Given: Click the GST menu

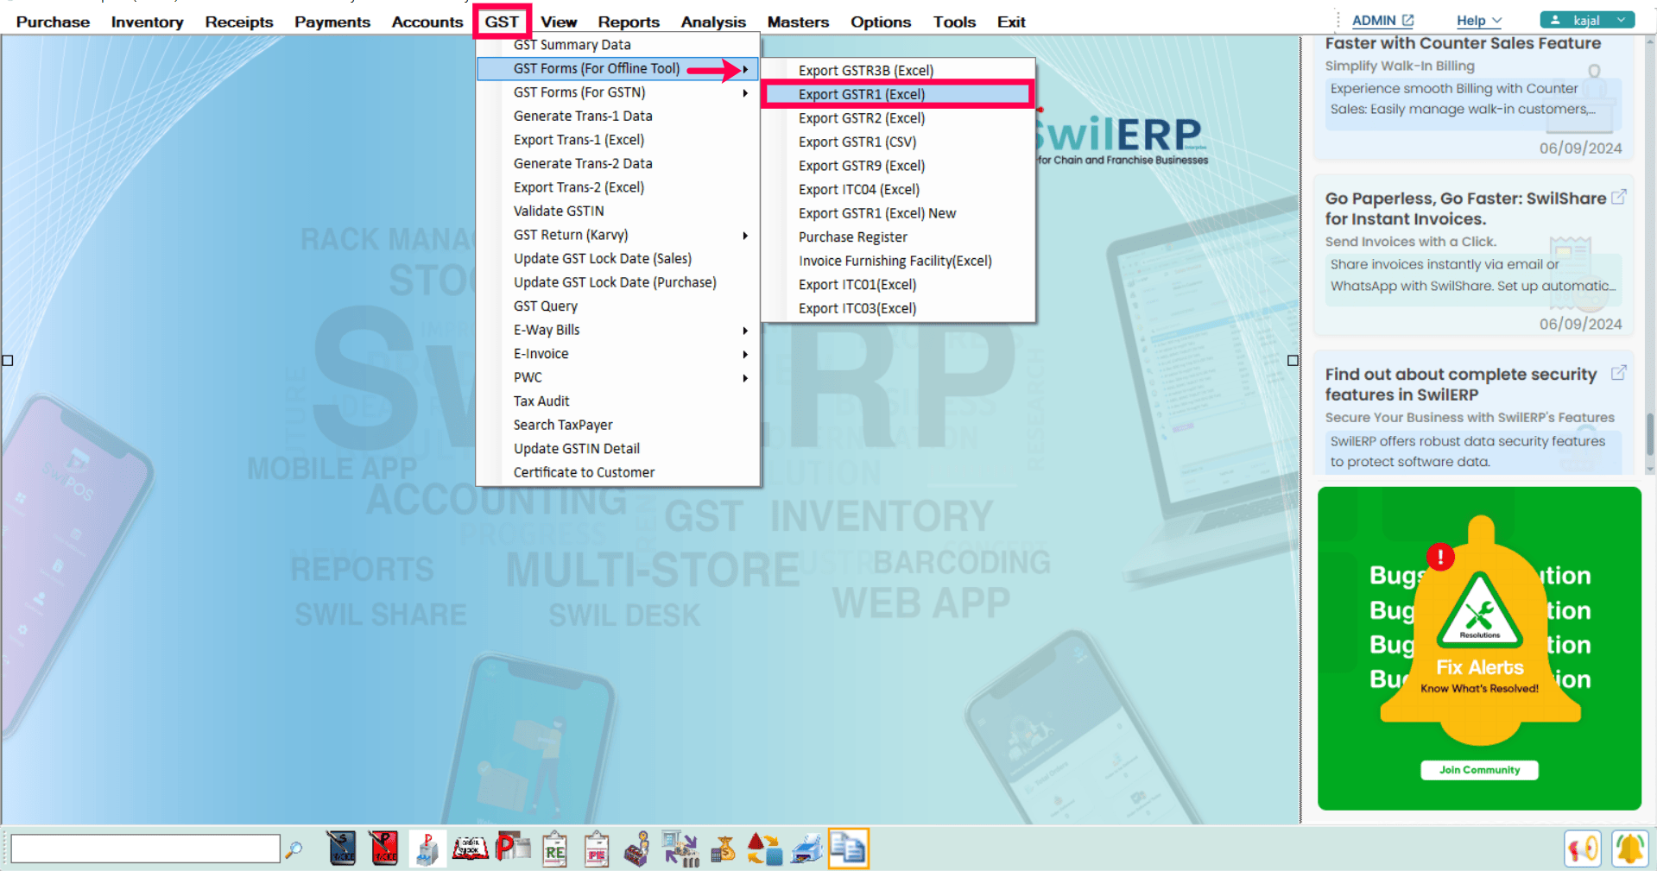Looking at the screenshot, I should (x=502, y=22).
